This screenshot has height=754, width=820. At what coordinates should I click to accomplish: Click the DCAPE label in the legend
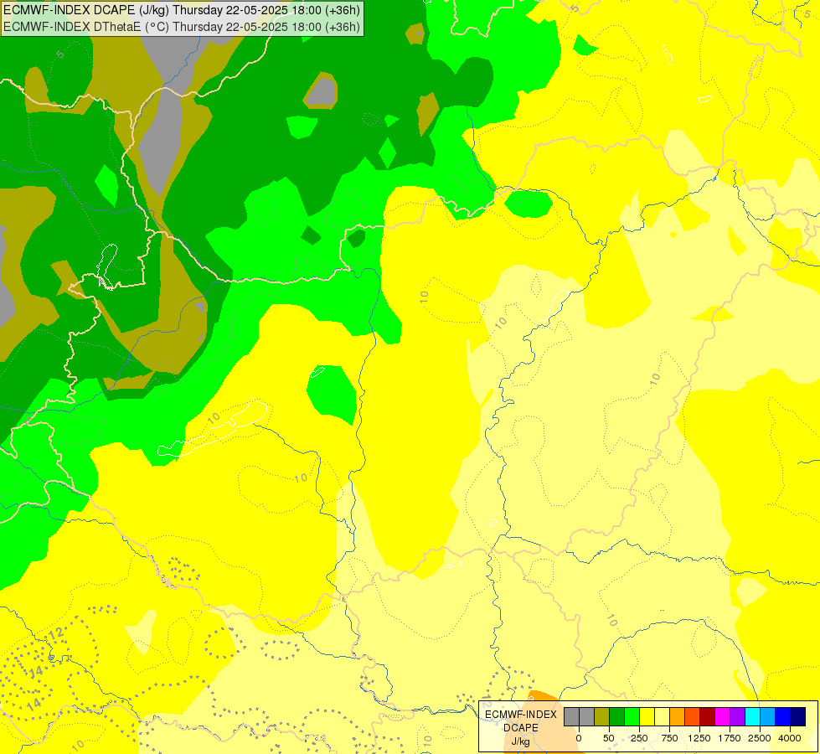(x=521, y=728)
